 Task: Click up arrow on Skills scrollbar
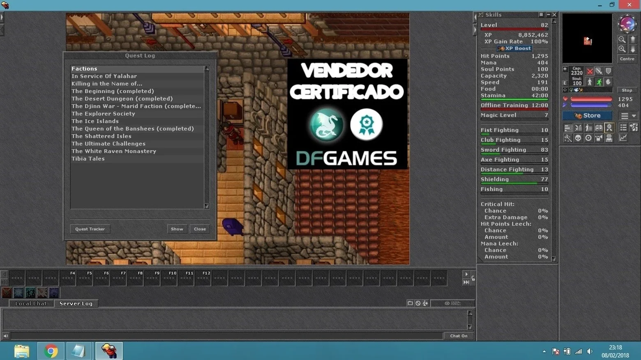tap(554, 21)
